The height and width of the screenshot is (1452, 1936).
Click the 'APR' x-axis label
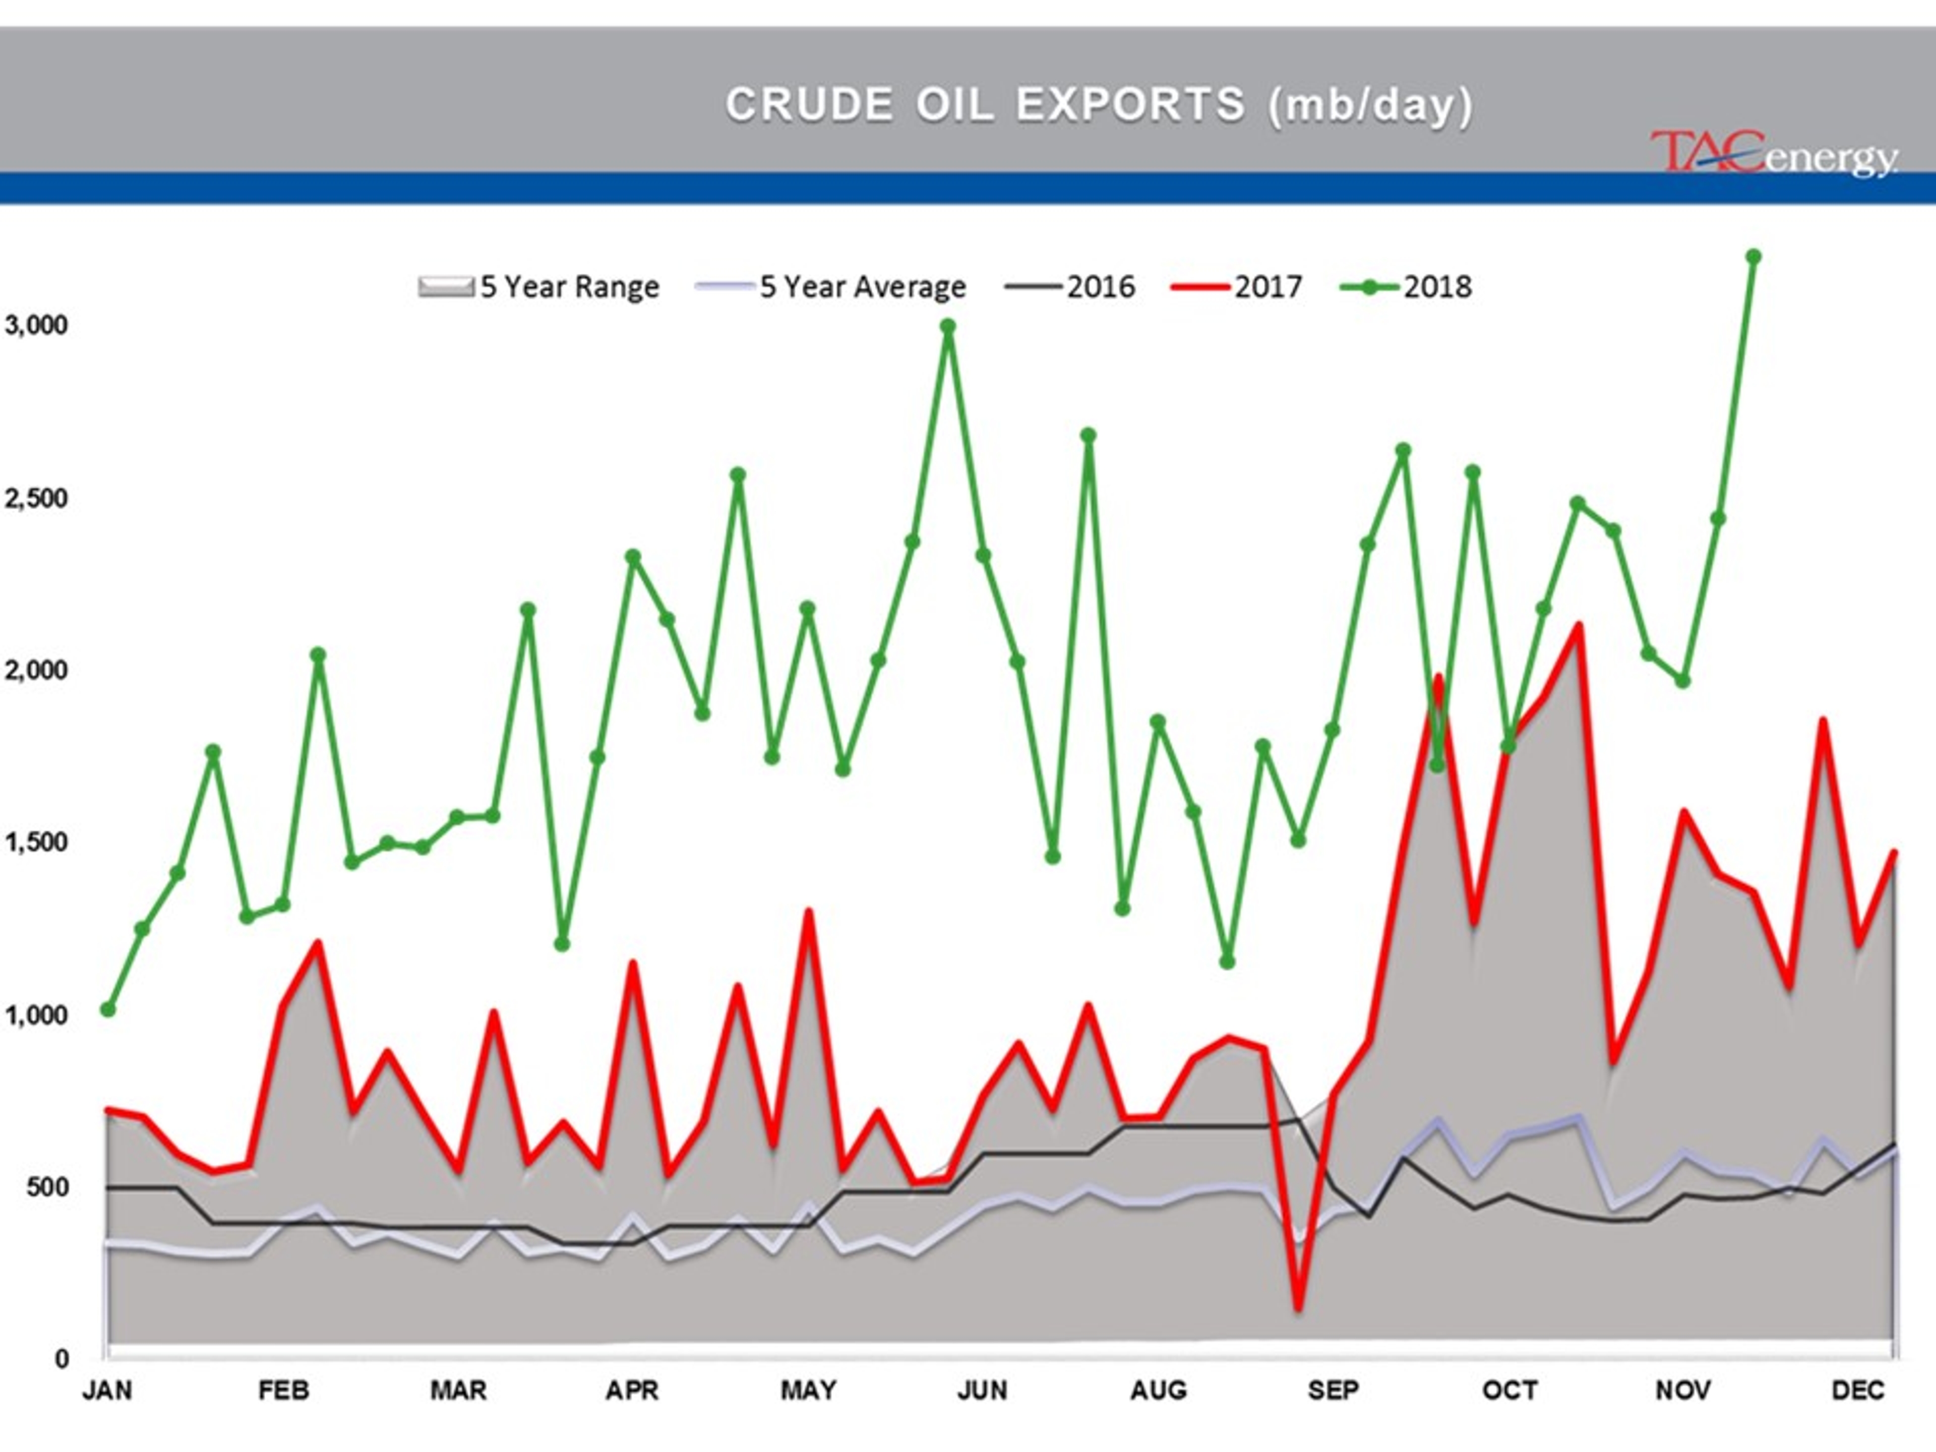pos(632,1390)
